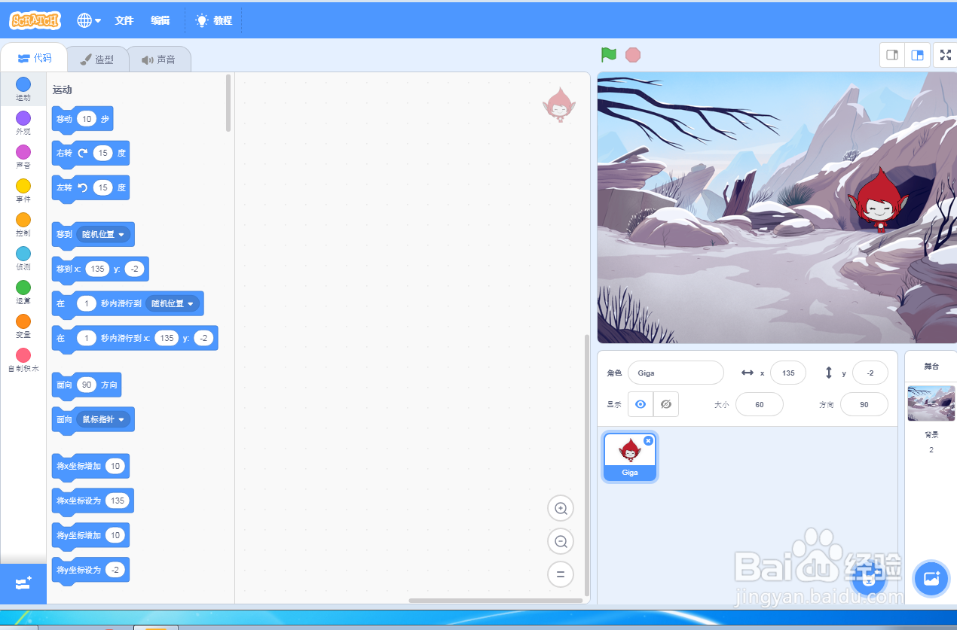Click the 将x坐标设为 135 block
This screenshot has height=630, width=957.
(x=93, y=501)
